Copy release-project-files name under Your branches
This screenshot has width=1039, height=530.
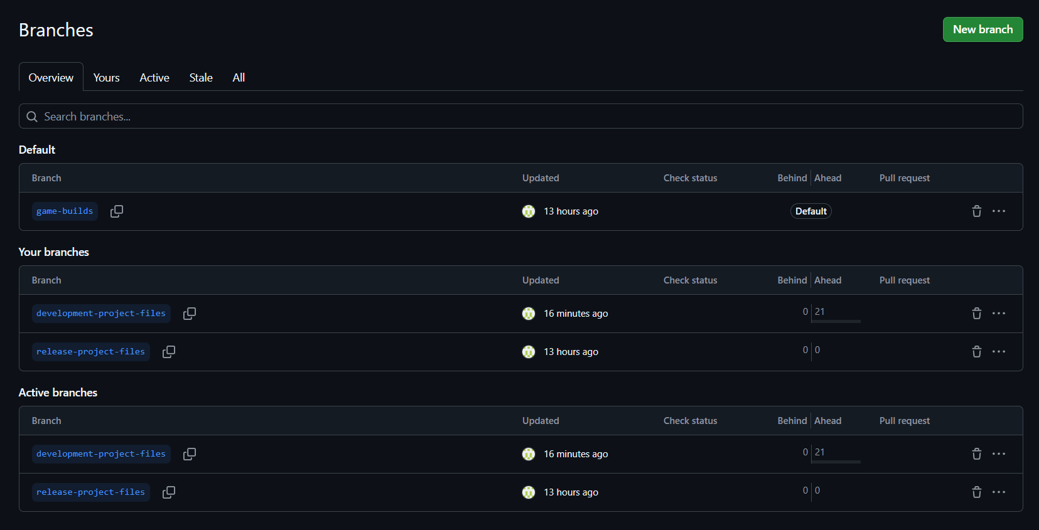click(169, 352)
